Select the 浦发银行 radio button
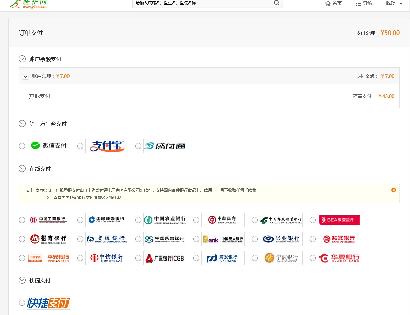The height and width of the screenshot is (315, 410). pyautogui.click(x=196, y=258)
